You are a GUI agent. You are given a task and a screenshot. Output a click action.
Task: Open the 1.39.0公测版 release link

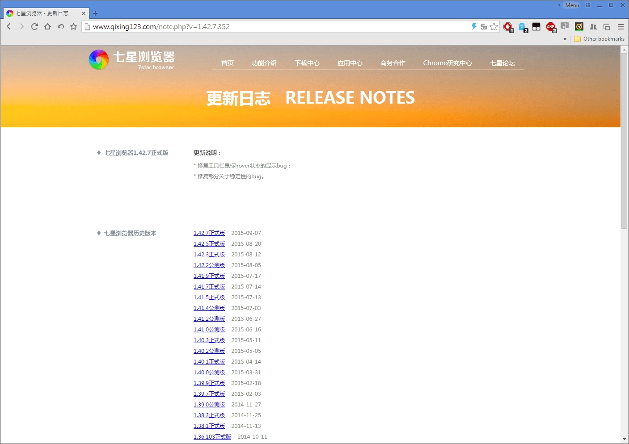pyautogui.click(x=209, y=405)
